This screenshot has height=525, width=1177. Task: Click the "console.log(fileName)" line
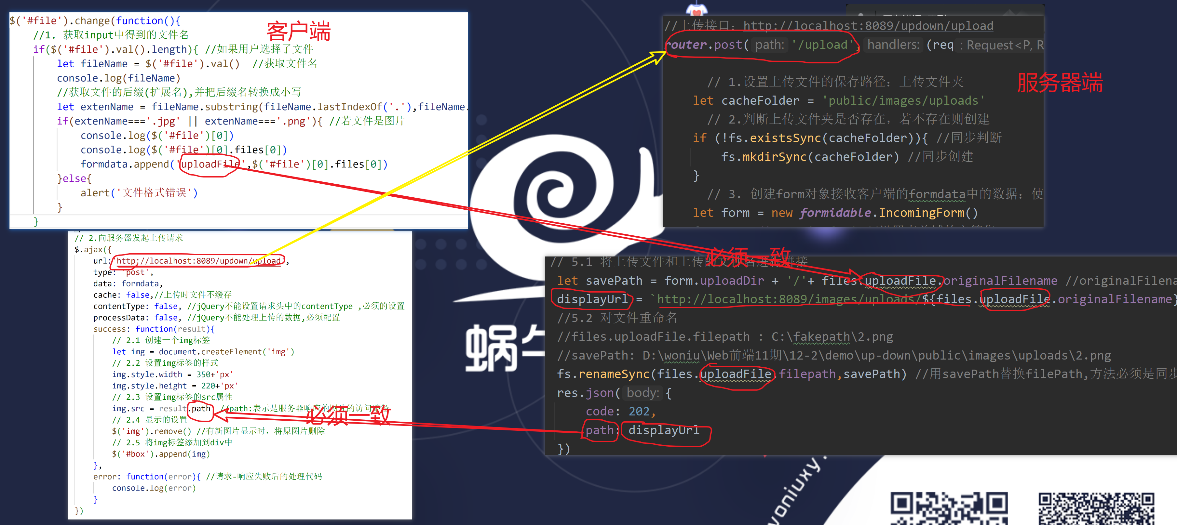[118, 78]
